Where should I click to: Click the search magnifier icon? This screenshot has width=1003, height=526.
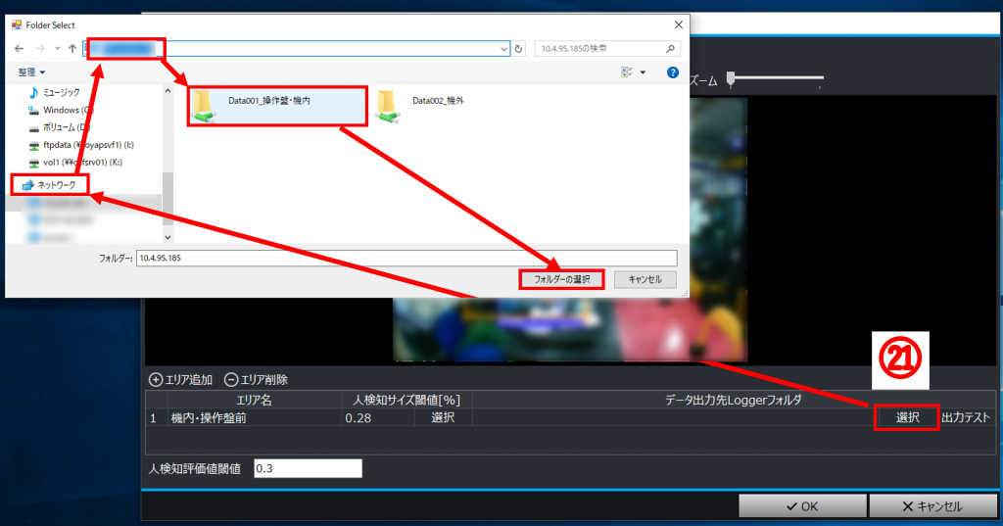(670, 49)
